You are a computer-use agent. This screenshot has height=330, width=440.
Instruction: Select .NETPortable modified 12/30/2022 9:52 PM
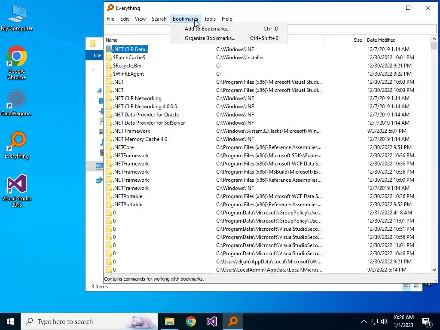268,205
